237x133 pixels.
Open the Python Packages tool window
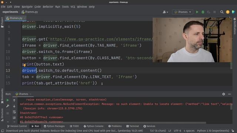(54, 126)
